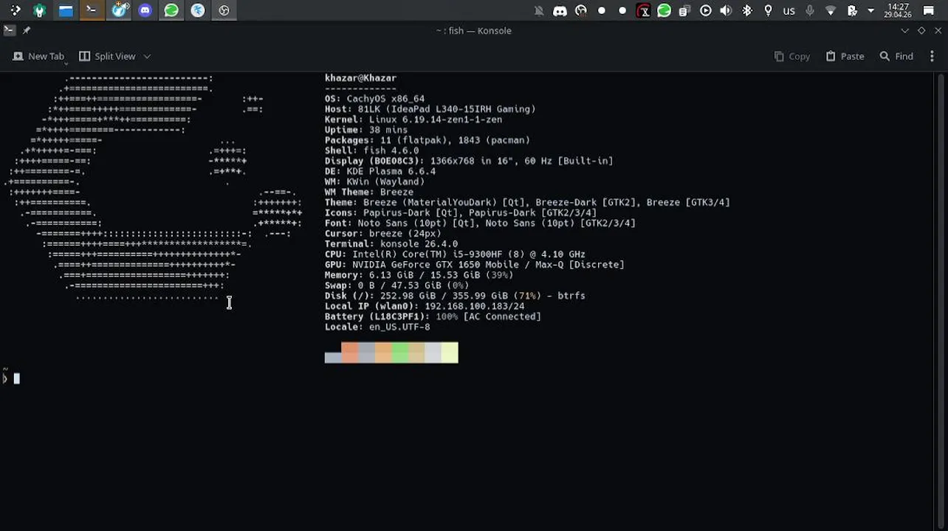Open the application launcher in the panel

coord(16,10)
